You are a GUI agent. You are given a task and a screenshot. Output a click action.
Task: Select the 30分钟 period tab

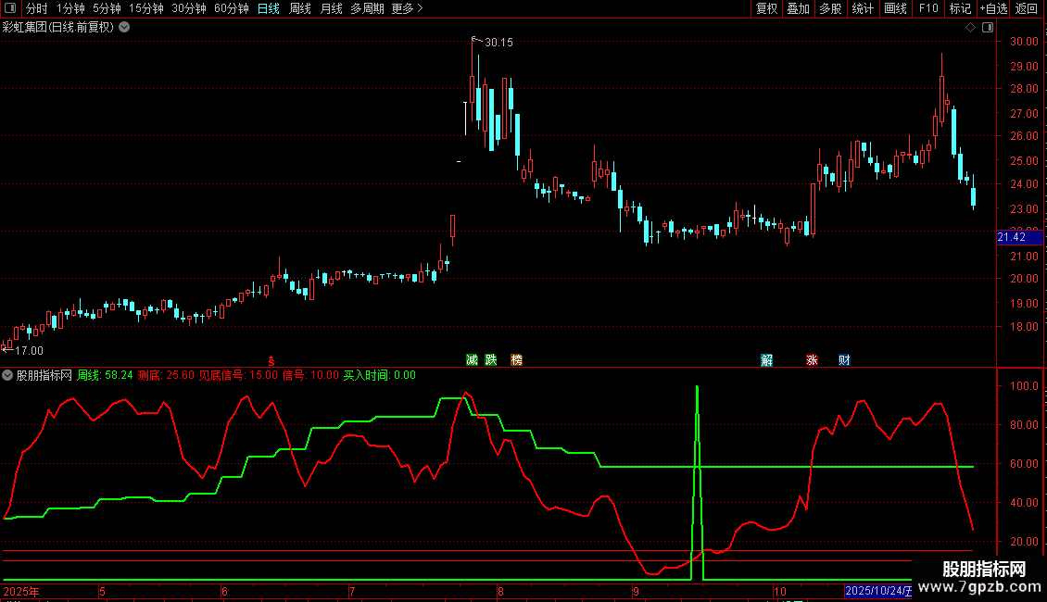click(189, 8)
